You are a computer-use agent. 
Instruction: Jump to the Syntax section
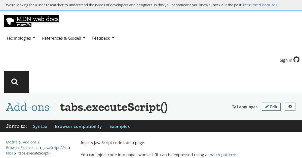40,126
